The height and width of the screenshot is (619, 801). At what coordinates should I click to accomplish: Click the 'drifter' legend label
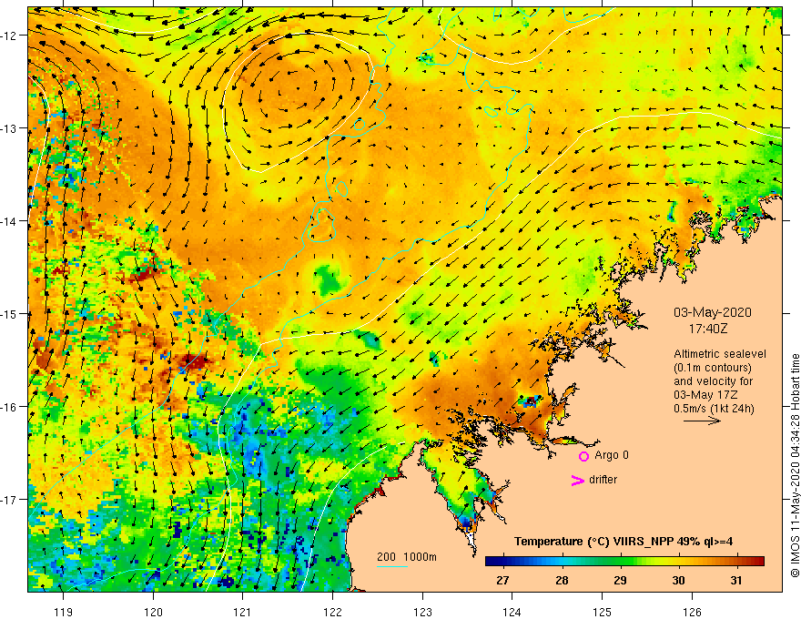click(x=603, y=480)
